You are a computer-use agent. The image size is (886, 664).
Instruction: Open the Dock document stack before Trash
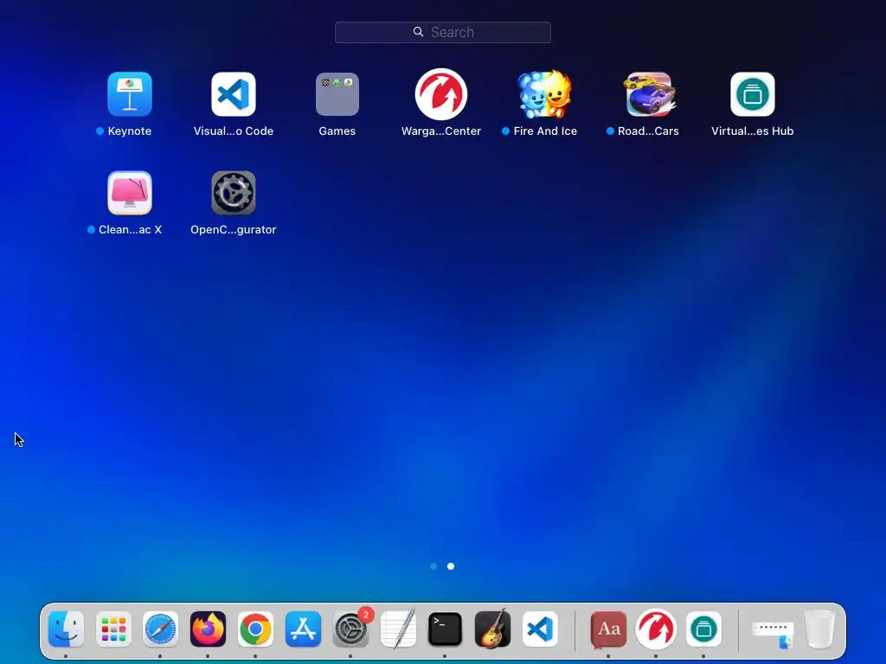773,634
